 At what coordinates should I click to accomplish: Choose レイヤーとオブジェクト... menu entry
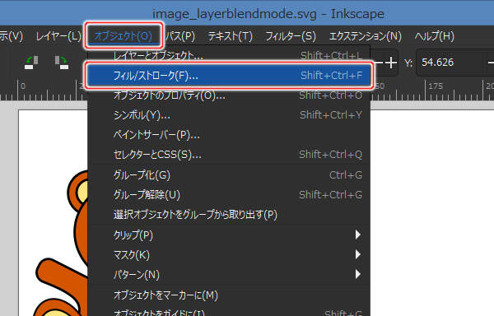(x=229, y=56)
